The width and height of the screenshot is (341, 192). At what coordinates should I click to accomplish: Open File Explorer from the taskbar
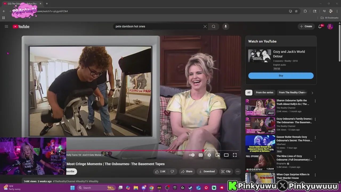pos(136,188)
